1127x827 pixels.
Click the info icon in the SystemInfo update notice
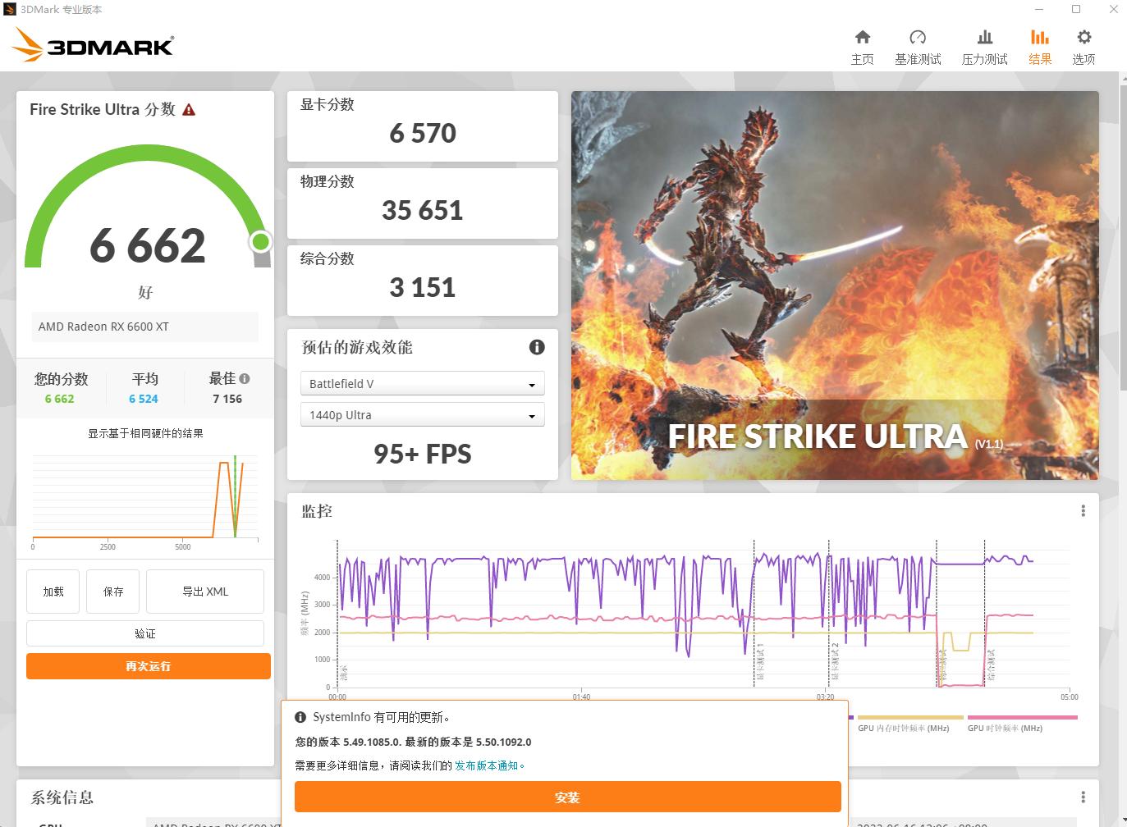click(x=300, y=717)
